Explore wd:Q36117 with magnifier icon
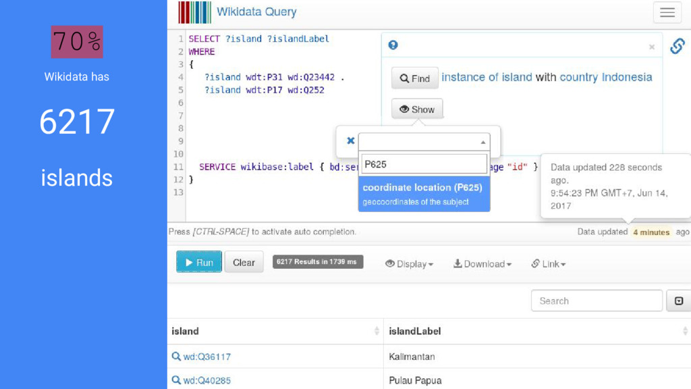This screenshot has width=691, height=389. pyautogui.click(x=176, y=357)
